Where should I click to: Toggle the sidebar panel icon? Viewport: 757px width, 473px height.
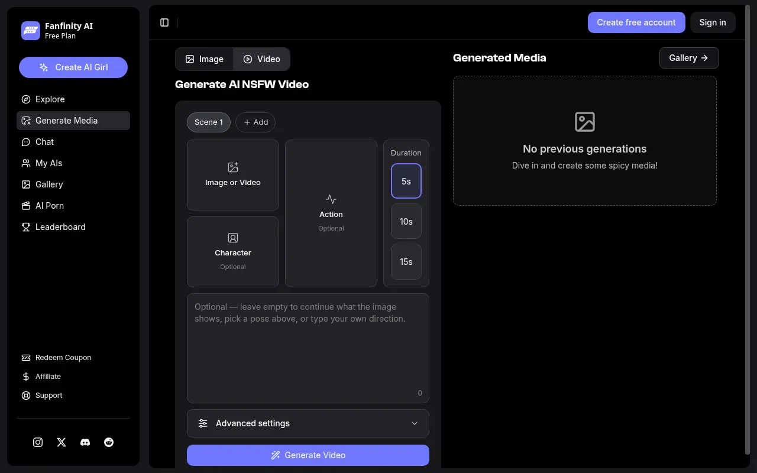[164, 22]
